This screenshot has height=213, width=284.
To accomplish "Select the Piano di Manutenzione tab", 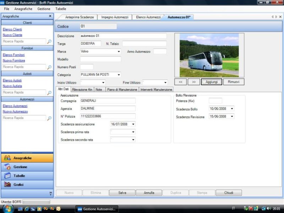I will [122, 90].
